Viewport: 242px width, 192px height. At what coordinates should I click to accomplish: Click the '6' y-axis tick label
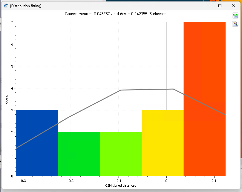tap(12, 44)
